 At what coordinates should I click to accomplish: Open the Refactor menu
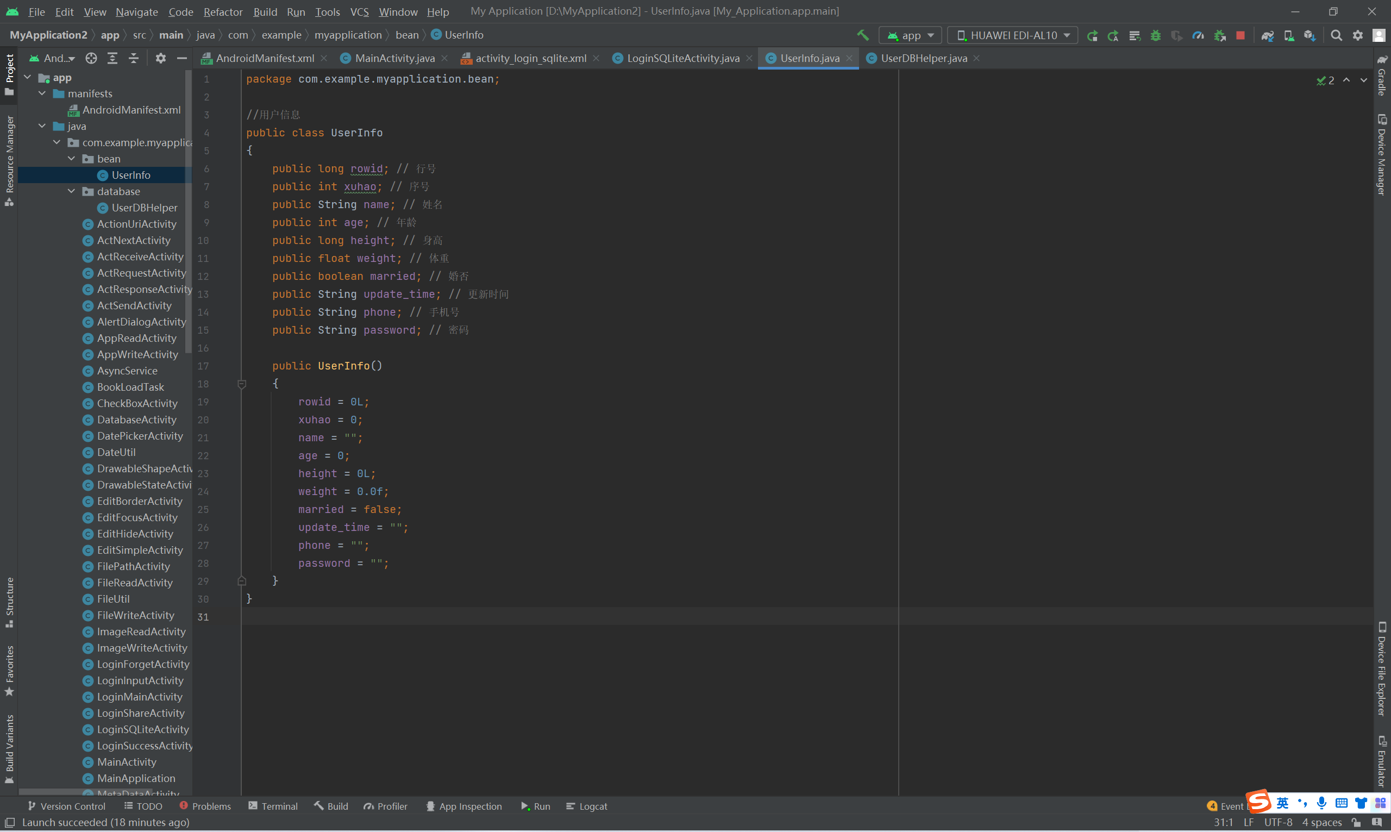222,11
